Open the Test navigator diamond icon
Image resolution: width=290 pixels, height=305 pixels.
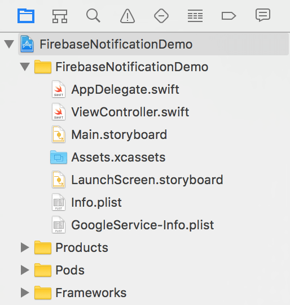tap(161, 16)
